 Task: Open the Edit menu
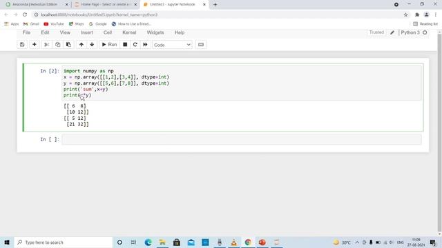(45, 32)
